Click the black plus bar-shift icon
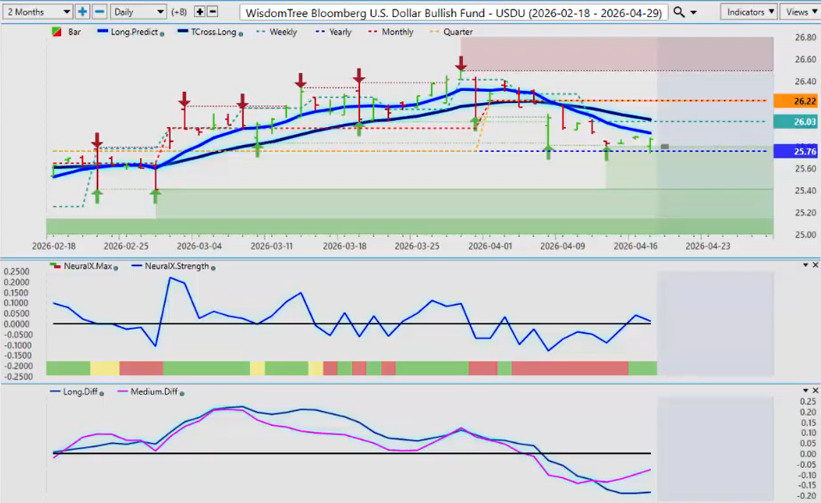 click(x=200, y=12)
